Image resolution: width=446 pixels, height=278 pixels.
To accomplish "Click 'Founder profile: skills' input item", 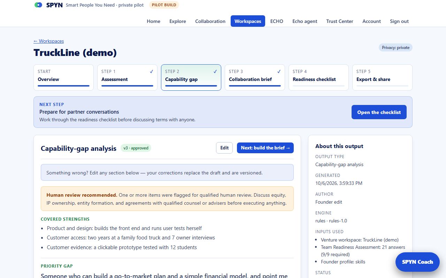I will point(343,262).
